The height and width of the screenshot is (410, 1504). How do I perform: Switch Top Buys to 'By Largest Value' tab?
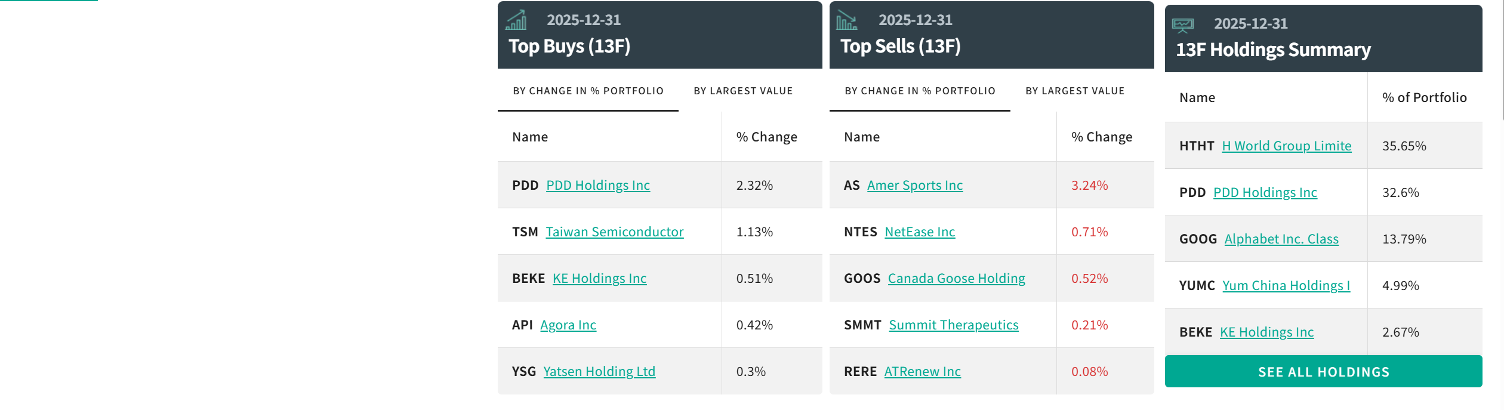[743, 91]
